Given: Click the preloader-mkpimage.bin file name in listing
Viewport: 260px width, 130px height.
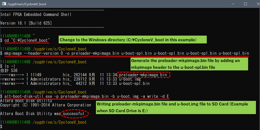Looking at the screenshot, I should (x=143, y=75).
